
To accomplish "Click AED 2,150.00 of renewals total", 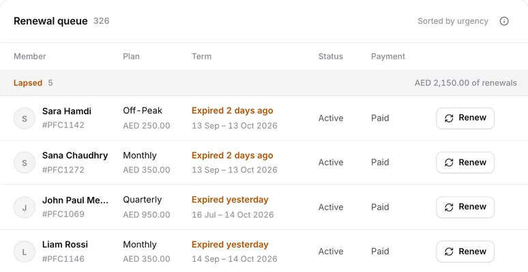I will tap(465, 82).
